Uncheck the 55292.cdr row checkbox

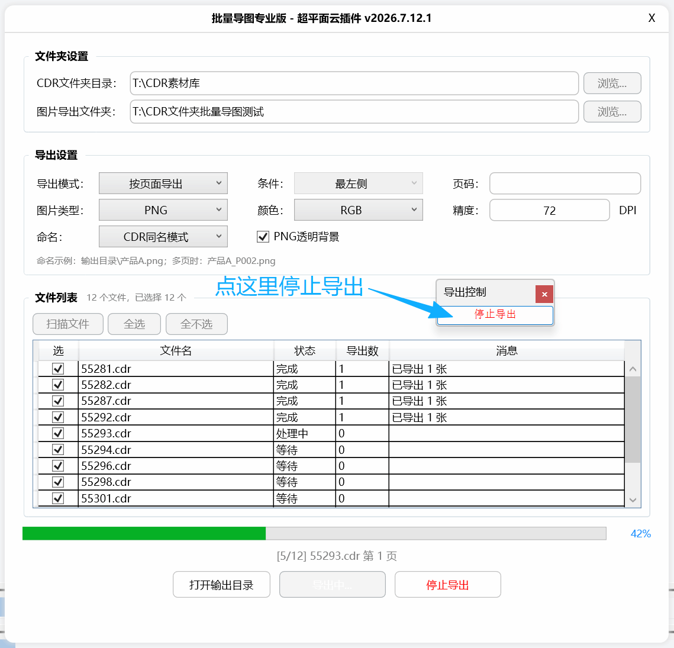tap(58, 417)
